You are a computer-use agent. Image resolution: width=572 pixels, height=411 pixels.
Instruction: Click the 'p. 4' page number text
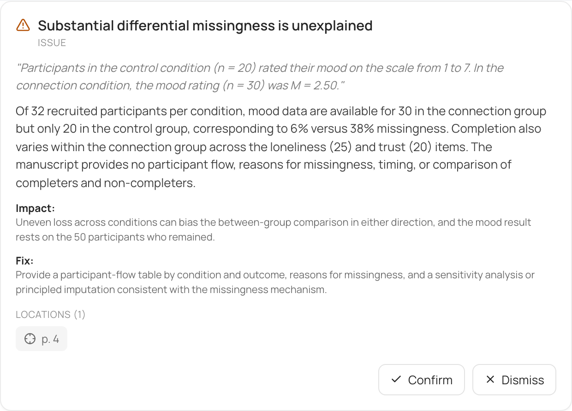(x=50, y=339)
